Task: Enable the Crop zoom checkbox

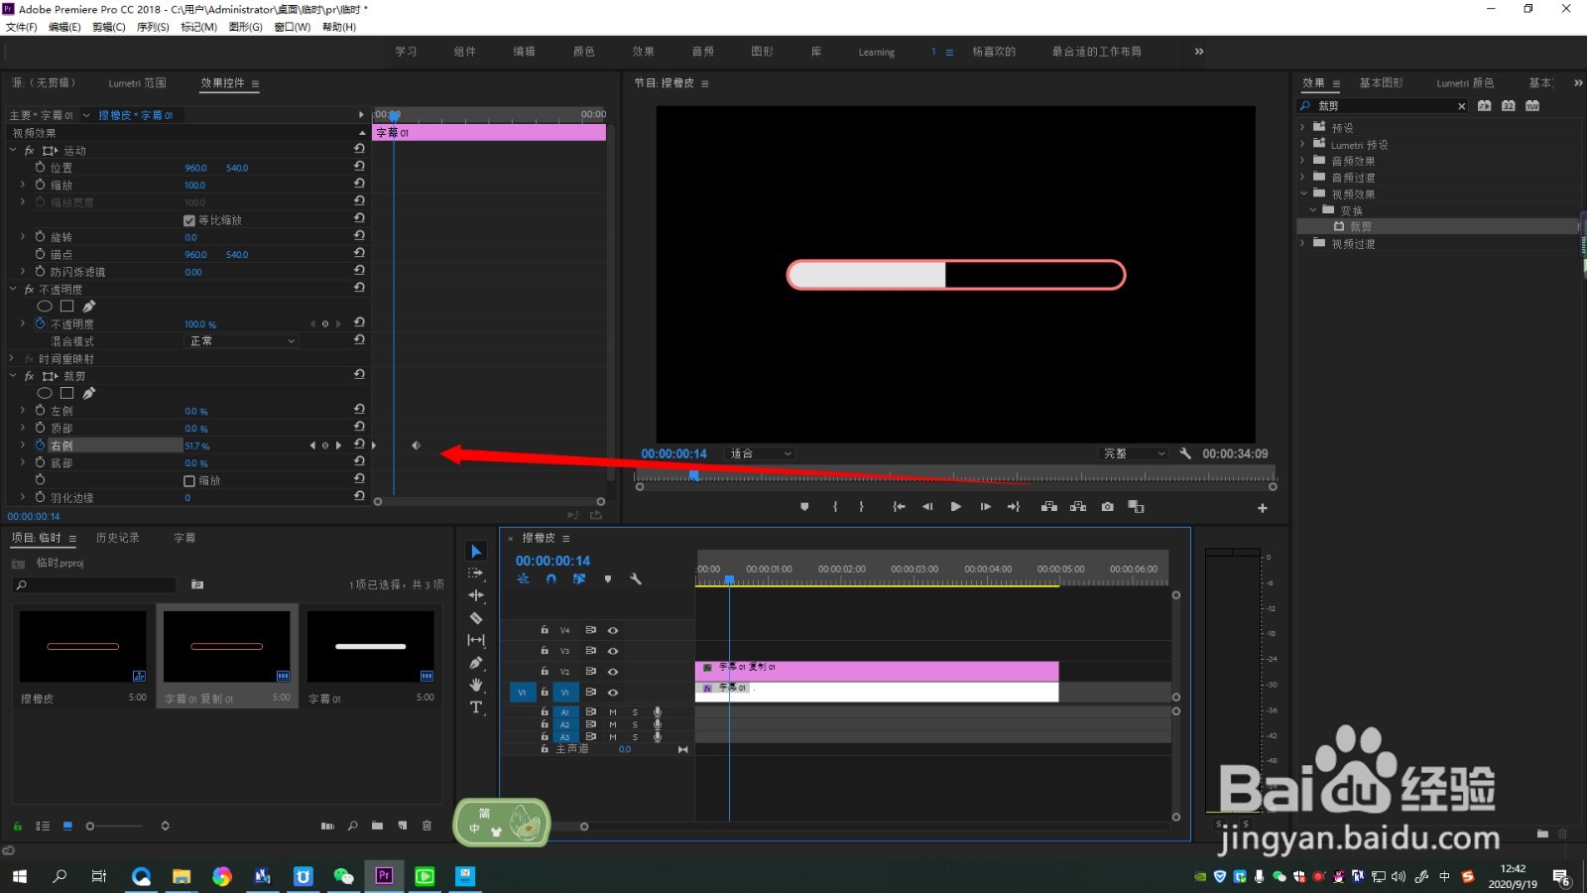Action: pos(189,481)
